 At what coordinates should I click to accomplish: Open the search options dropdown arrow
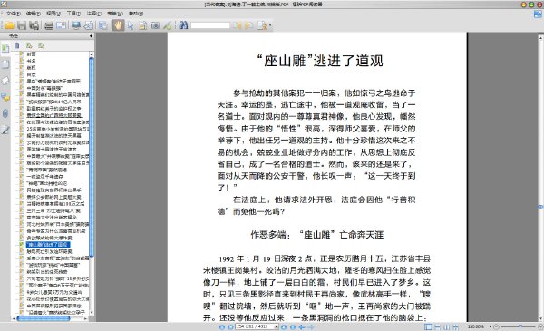(270, 25)
